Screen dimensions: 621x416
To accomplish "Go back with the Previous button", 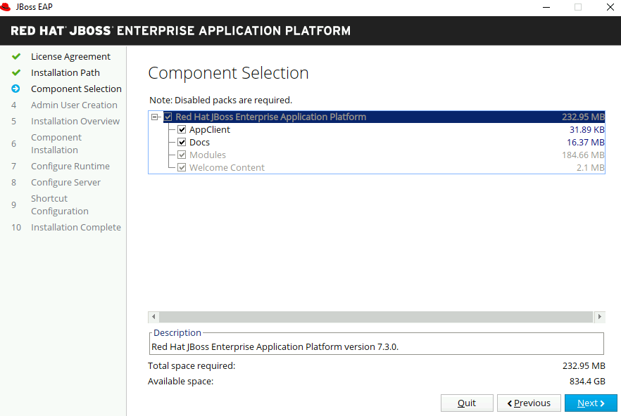I will pyautogui.click(x=529, y=403).
